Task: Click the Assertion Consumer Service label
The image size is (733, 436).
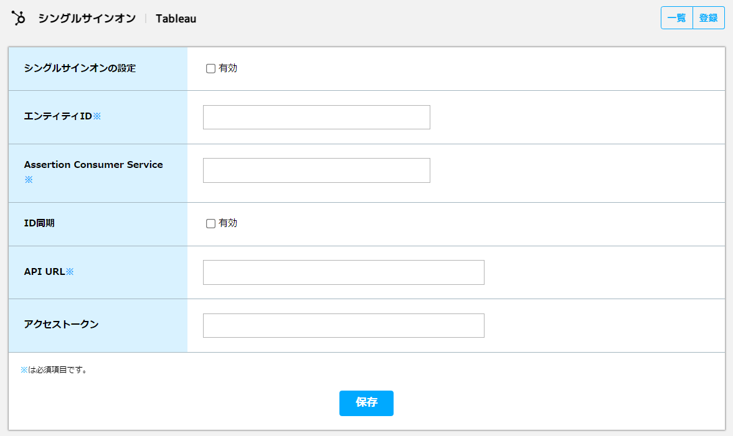Action: click(x=93, y=165)
